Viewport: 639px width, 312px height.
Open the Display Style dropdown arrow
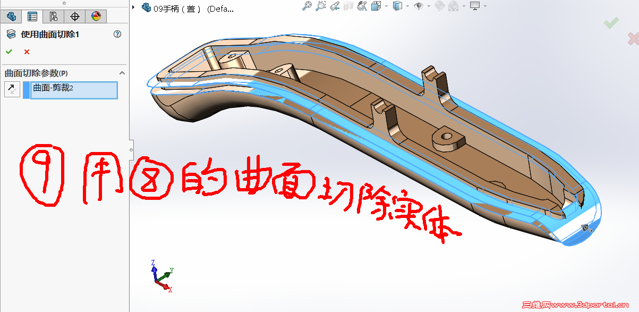click(x=406, y=6)
